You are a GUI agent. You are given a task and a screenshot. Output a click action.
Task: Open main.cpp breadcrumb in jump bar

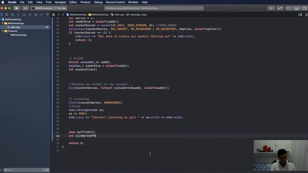click(117, 15)
